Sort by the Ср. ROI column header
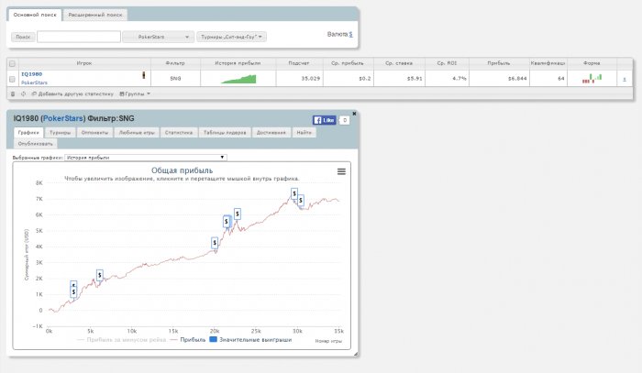This screenshot has width=642, height=373. pos(447,63)
